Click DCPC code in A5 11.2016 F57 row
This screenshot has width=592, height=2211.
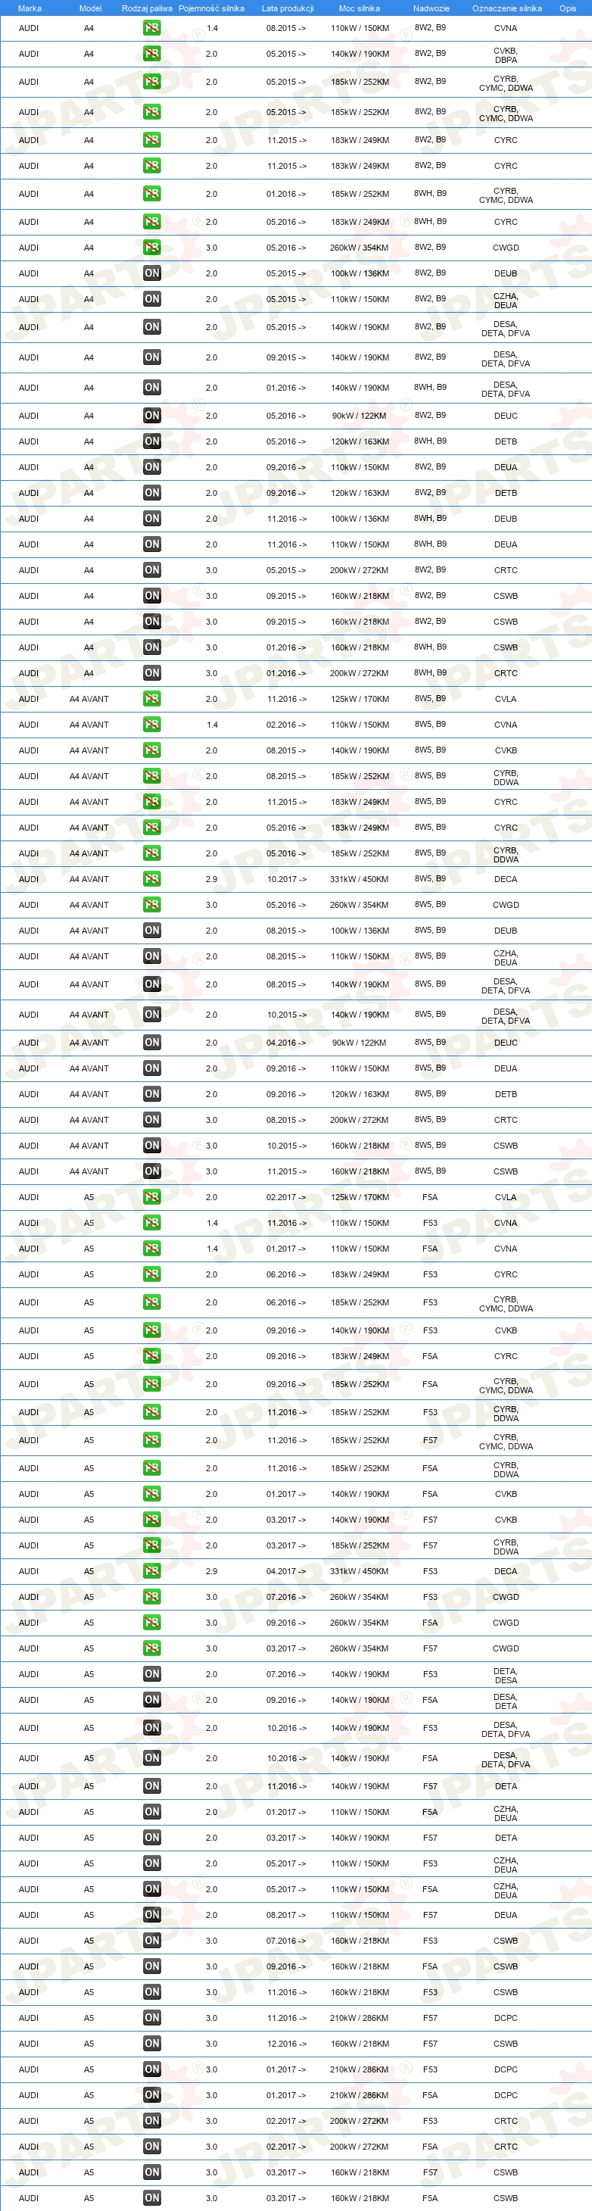pos(506,2018)
